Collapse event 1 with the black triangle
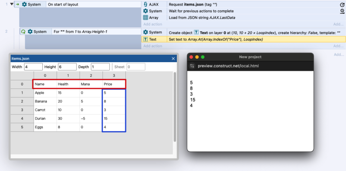The width and height of the screenshot is (346, 171). click(x=12, y=4)
